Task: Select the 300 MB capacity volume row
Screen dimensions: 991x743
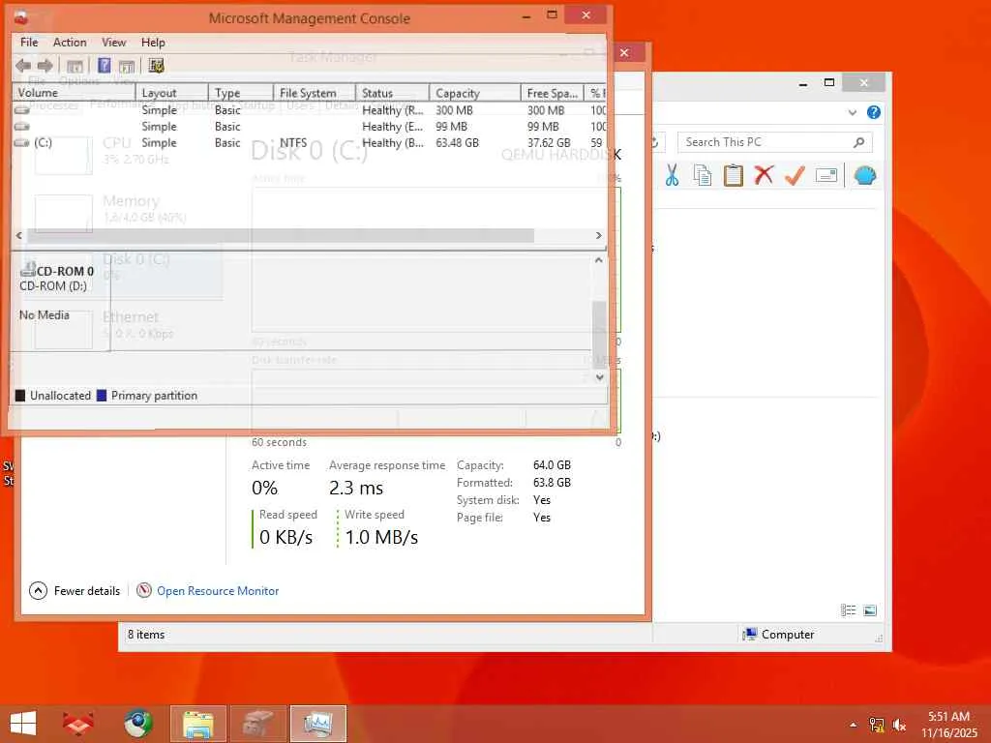Action: click(x=309, y=110)
